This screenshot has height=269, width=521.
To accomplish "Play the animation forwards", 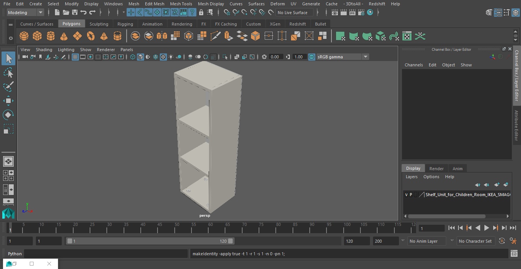I will pyautogui.click(x=486, y=228).
